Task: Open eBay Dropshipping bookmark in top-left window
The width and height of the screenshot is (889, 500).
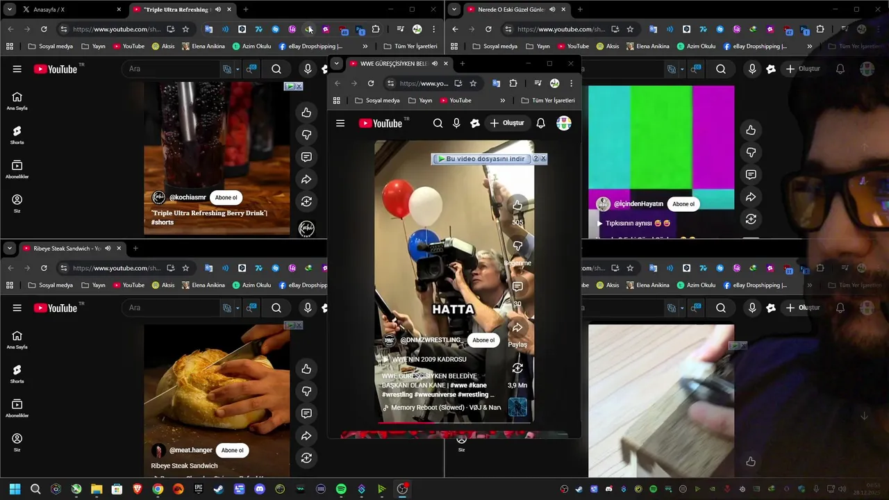Action: pos(310,47)
